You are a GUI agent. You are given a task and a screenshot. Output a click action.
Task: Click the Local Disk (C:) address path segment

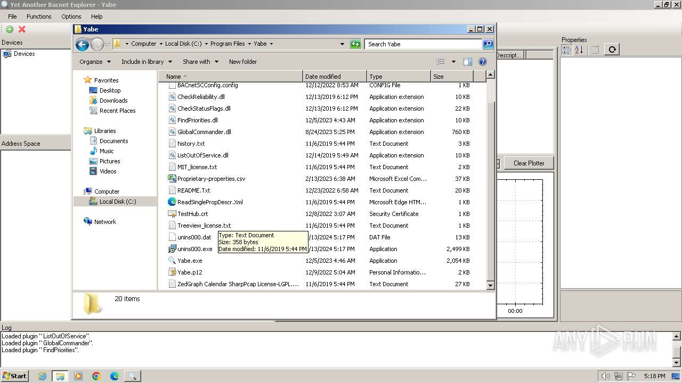183,44
